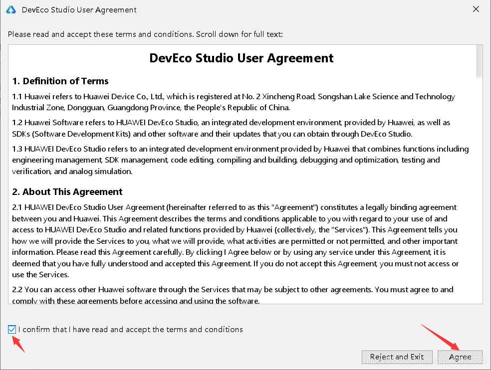This screenshot has height=370, width=491.
Task: Click the 'Please read and accept' instruction text
Action: coord(145,34)
